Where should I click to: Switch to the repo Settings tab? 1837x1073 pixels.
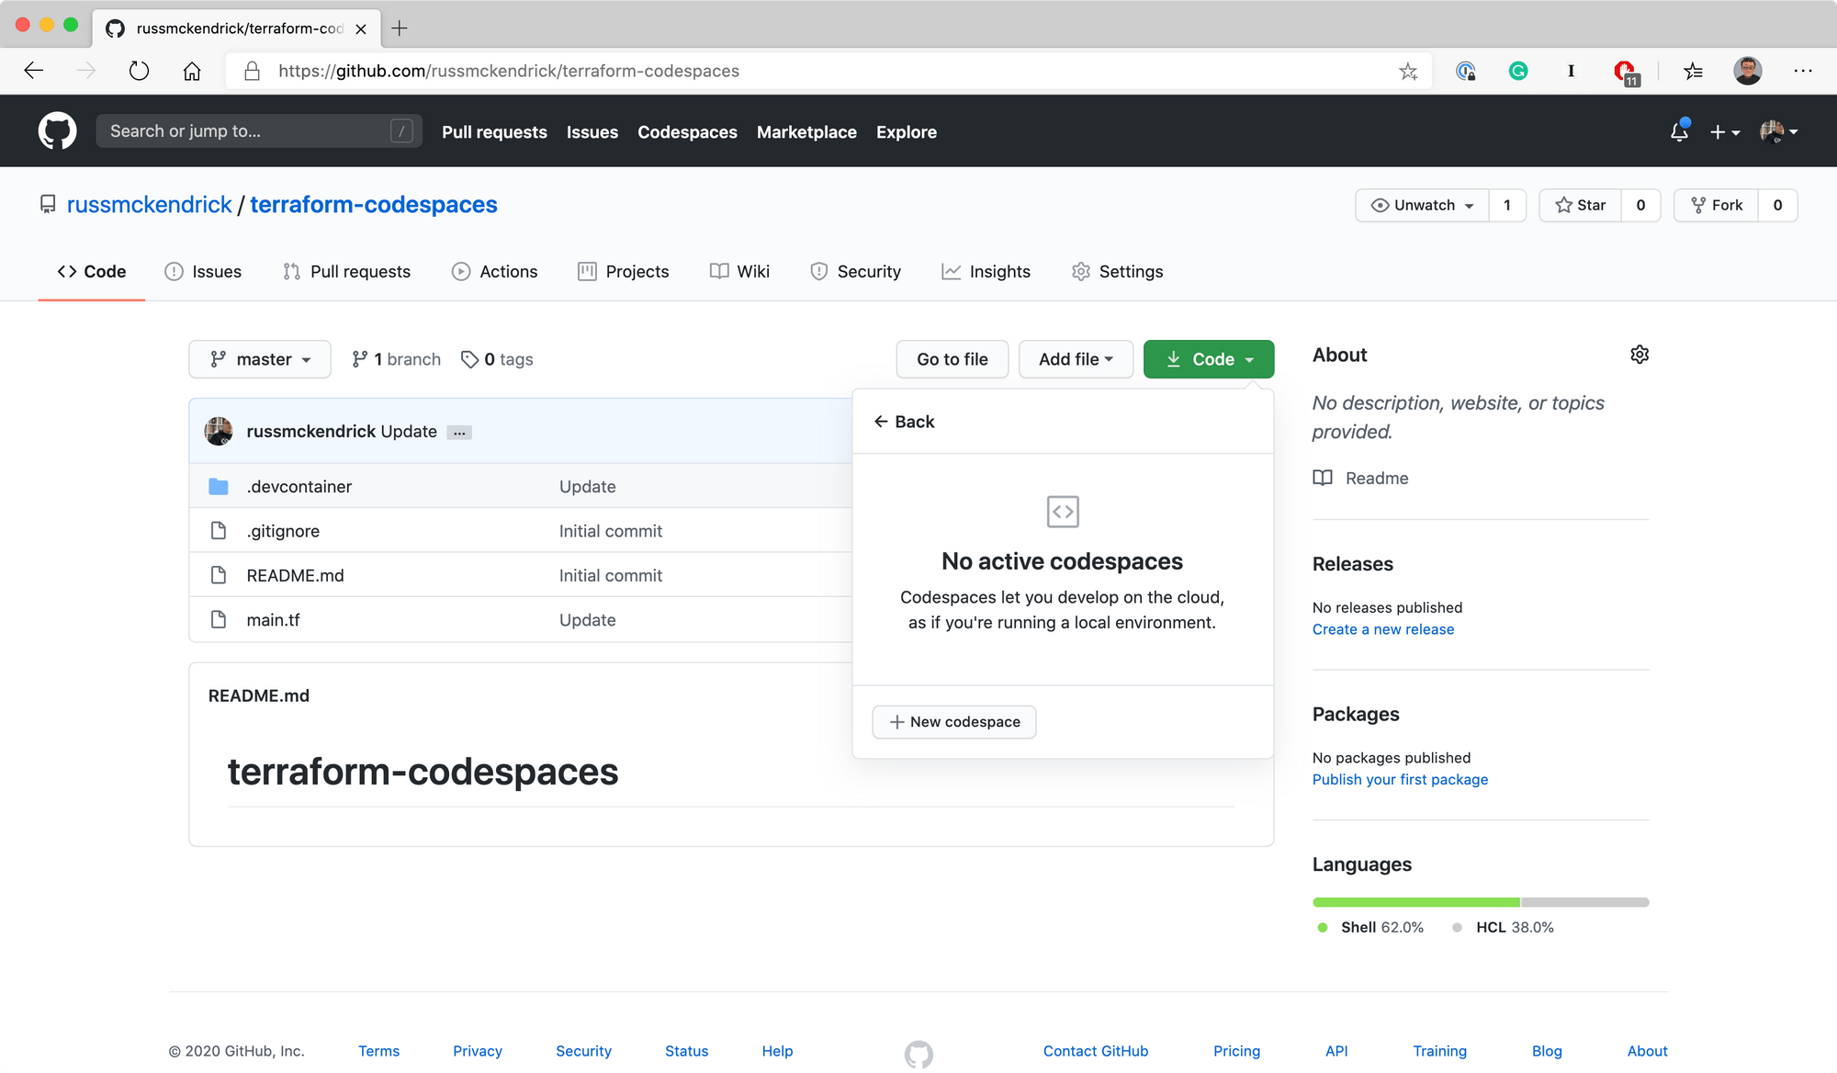click(1117, 272)
